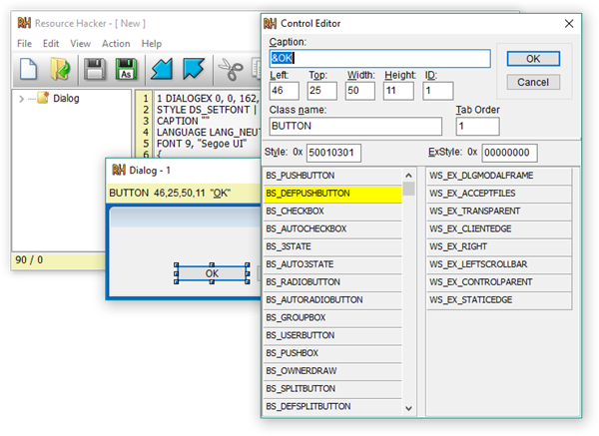This screenshot has height=436, width=599.
Task: Toggle BS_3STATE style
Action: [332, 246]
